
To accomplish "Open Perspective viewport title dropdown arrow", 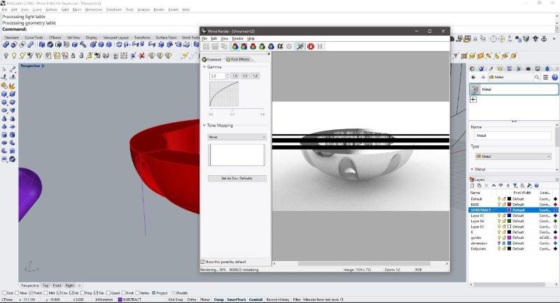I will (43, 66).
